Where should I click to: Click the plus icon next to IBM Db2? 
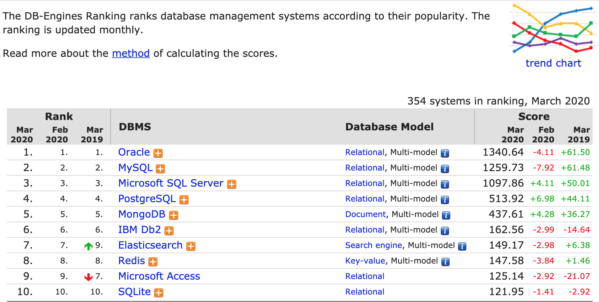coord(169,231)
